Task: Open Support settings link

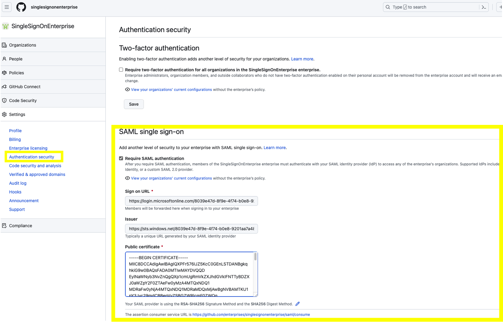Action: [x=17, y=209]
